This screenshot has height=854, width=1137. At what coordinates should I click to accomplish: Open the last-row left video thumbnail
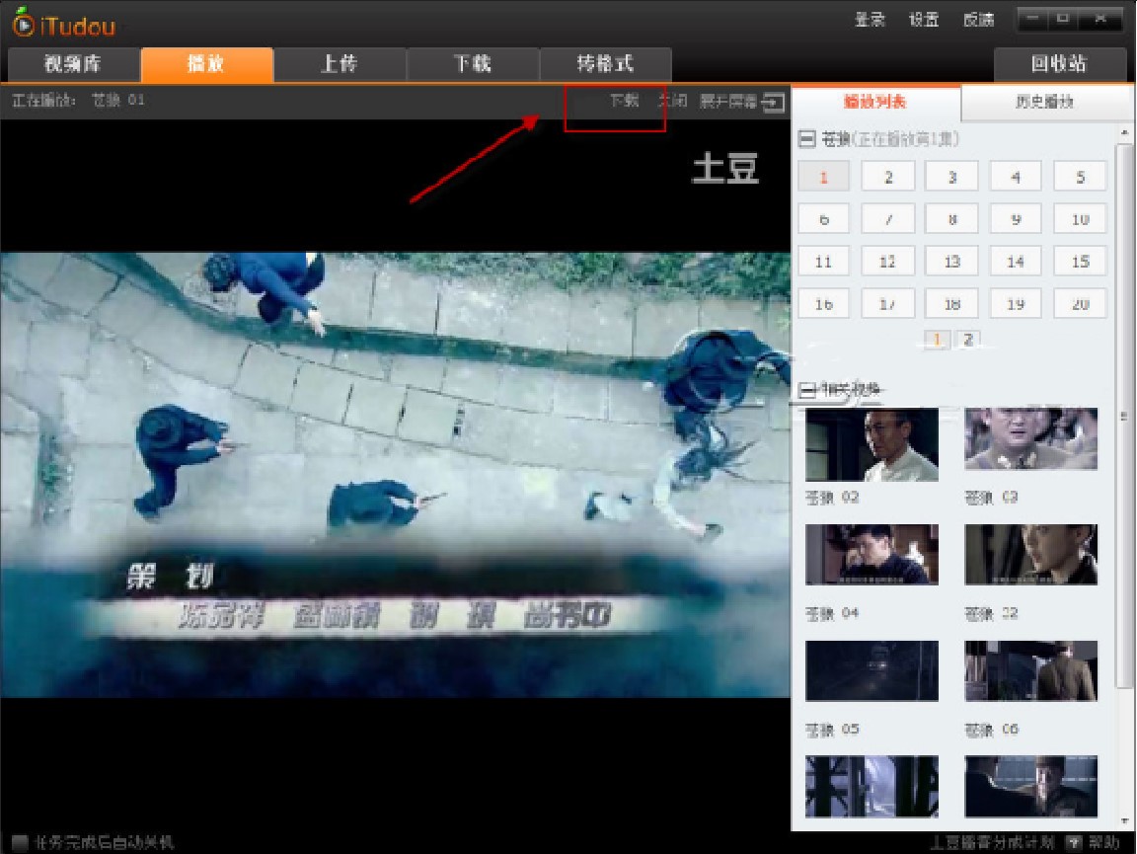872,787
